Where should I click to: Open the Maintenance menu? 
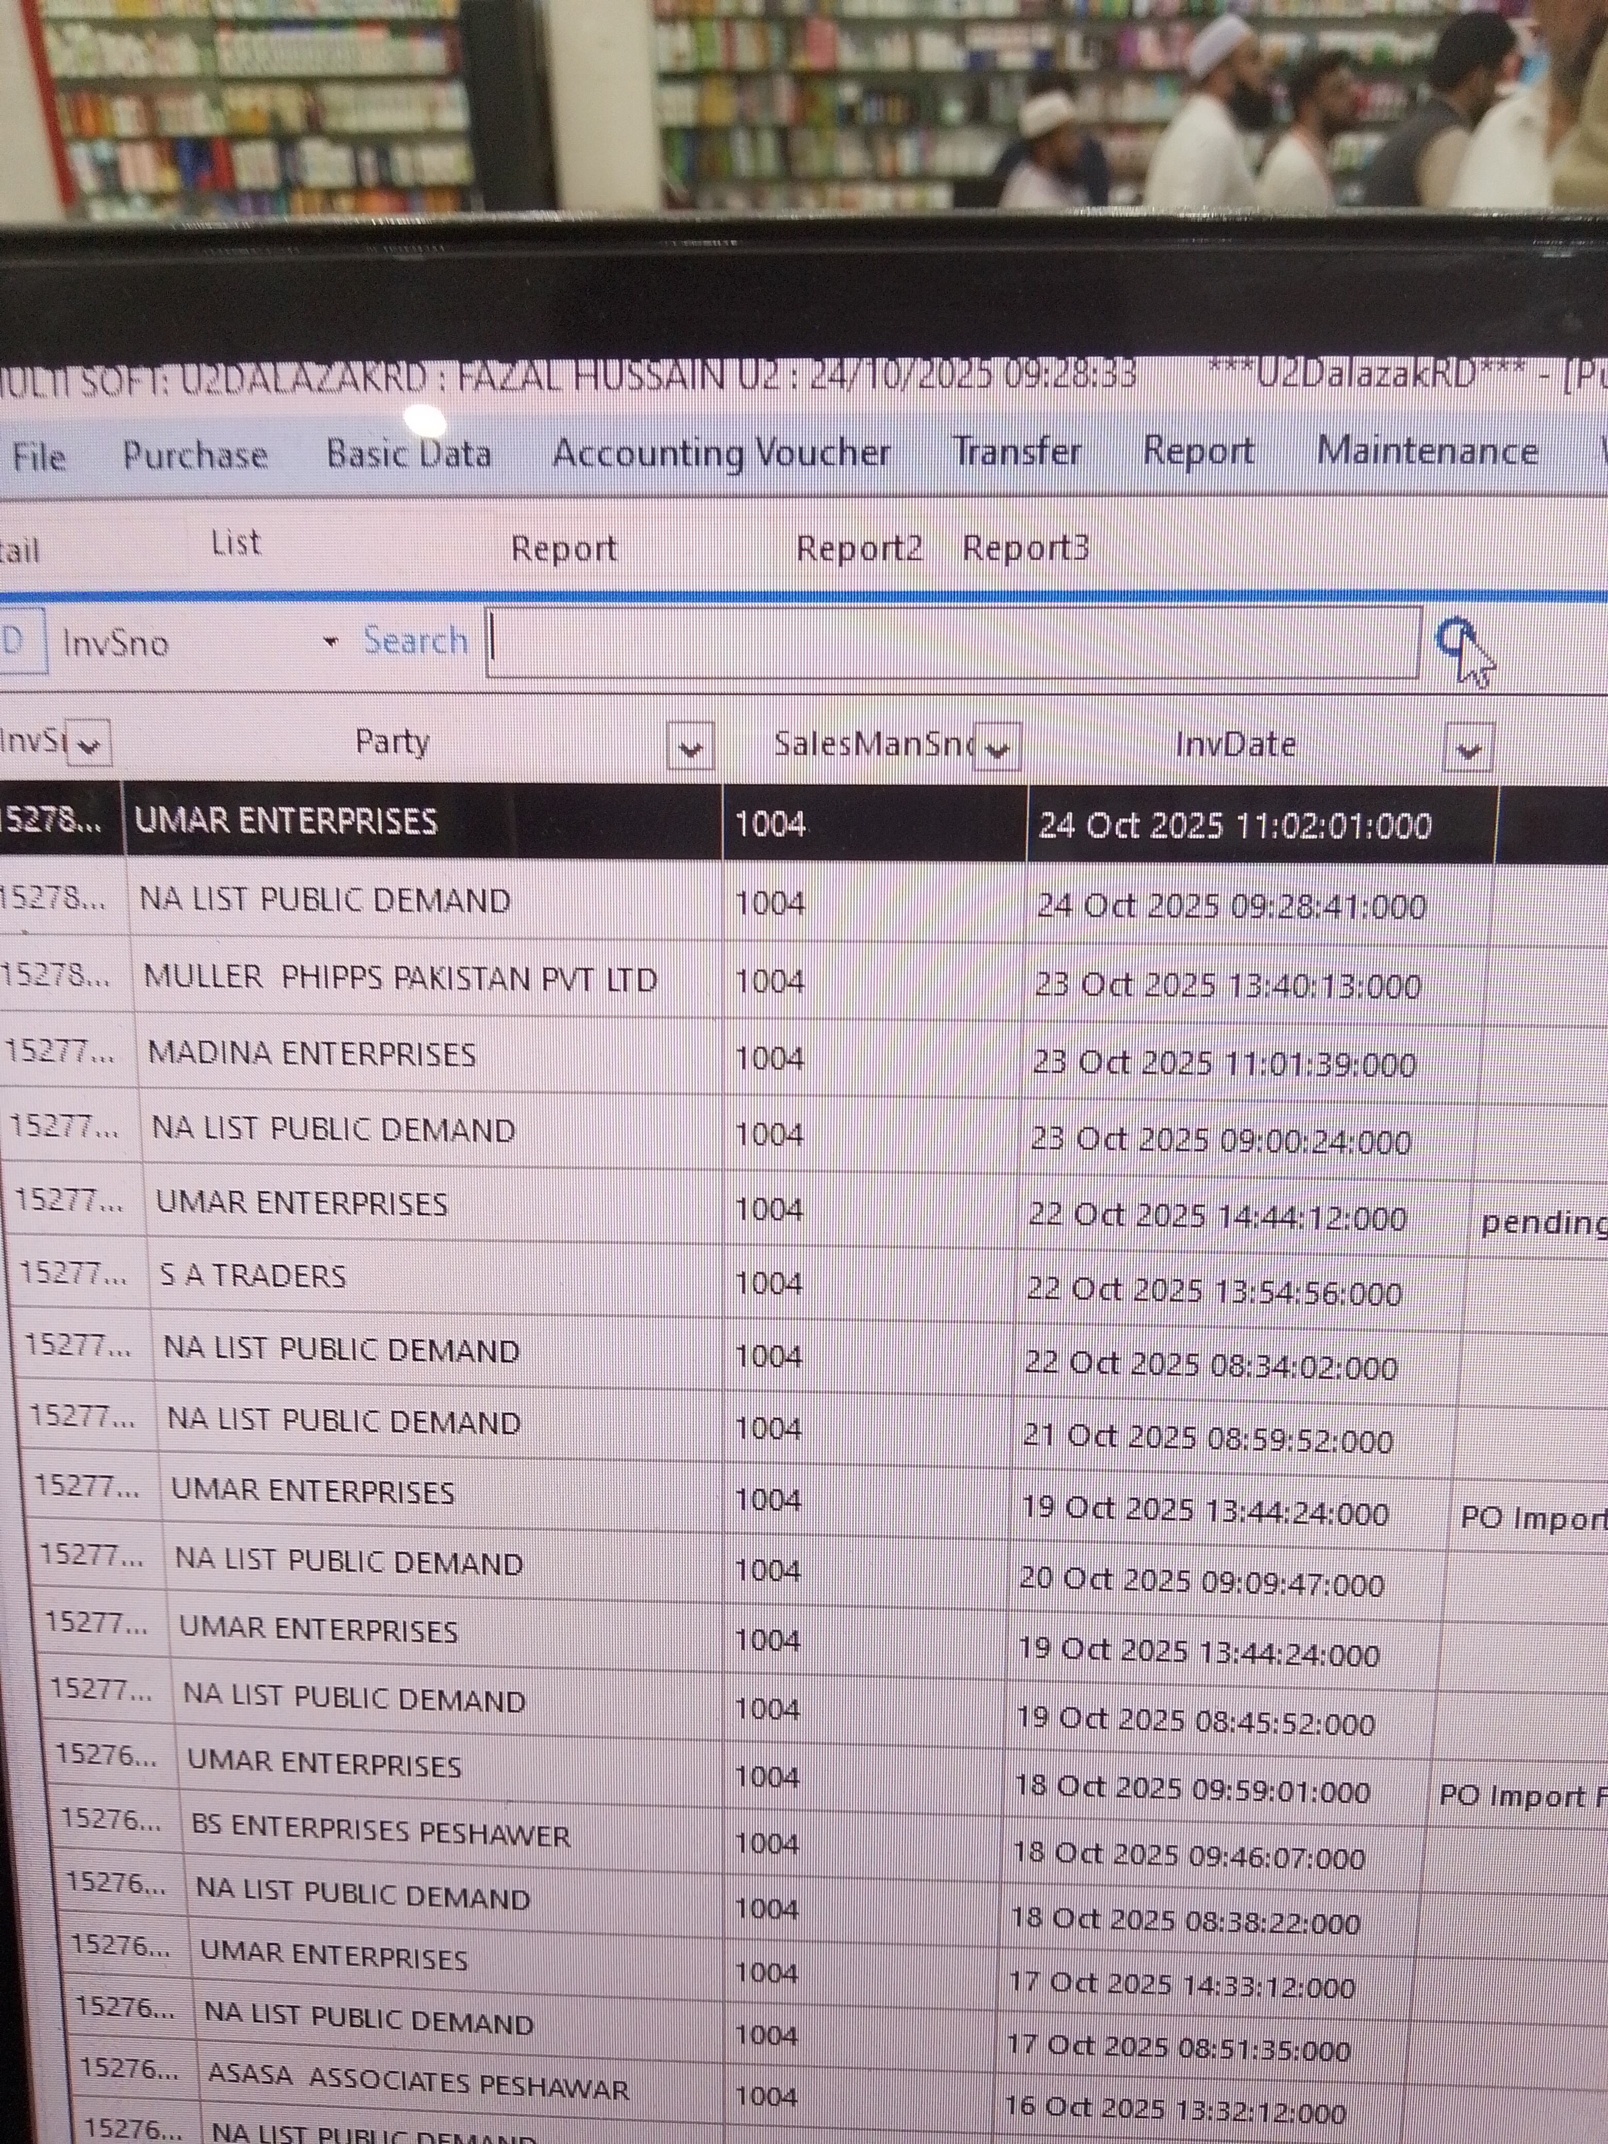coord(1426,451)
